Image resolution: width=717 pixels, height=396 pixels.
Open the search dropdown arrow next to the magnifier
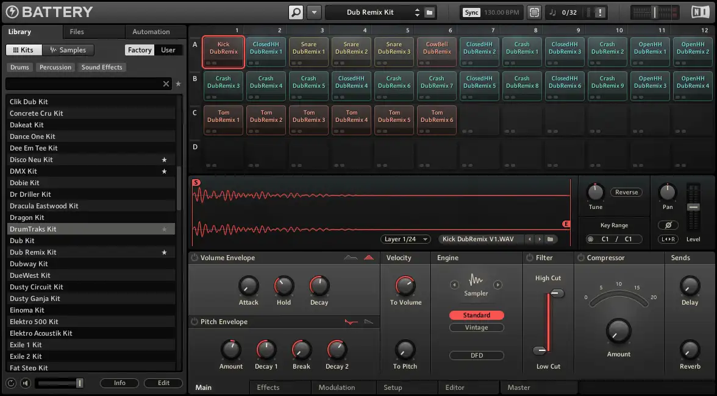click(313, 12)
